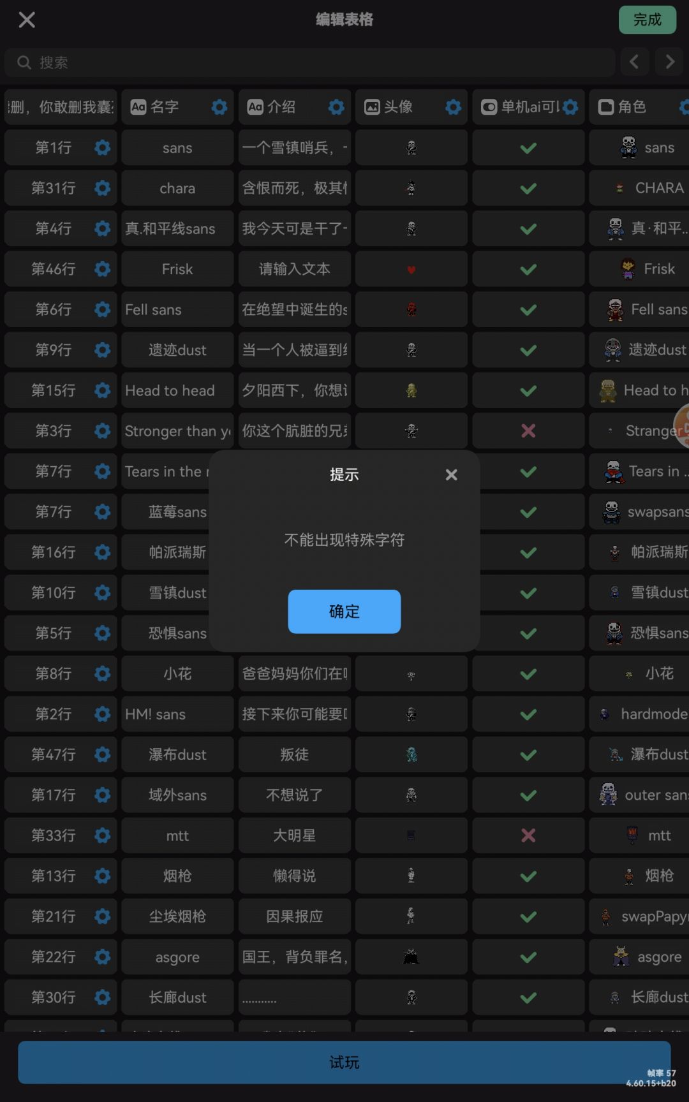Open settings gear for 第4行
The height and width of the screenshot is (1102, 689).
(102, 228)
